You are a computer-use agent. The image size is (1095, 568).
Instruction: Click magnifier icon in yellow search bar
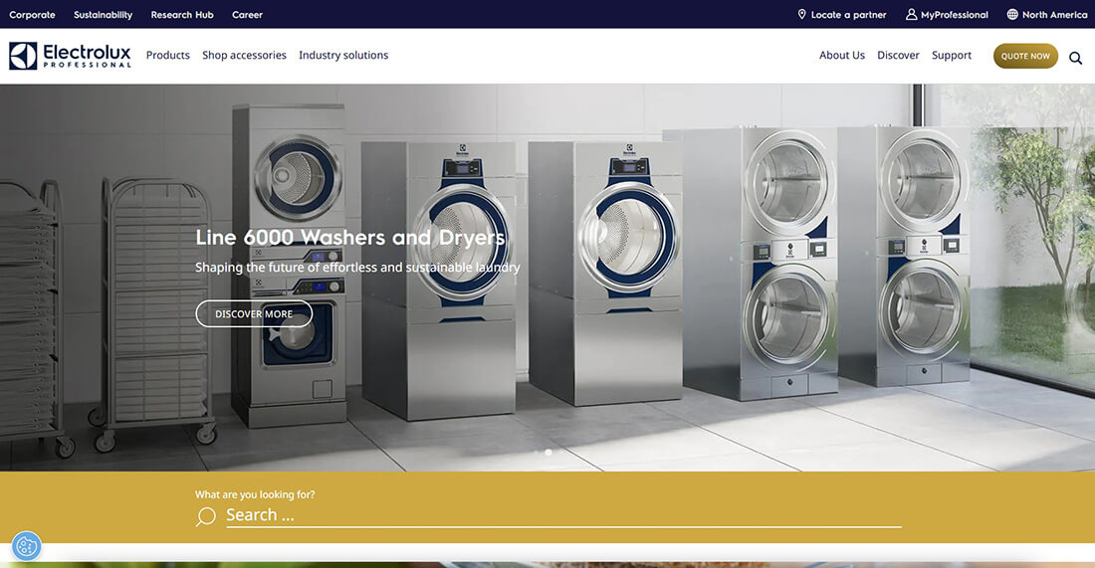coord(206,516)
